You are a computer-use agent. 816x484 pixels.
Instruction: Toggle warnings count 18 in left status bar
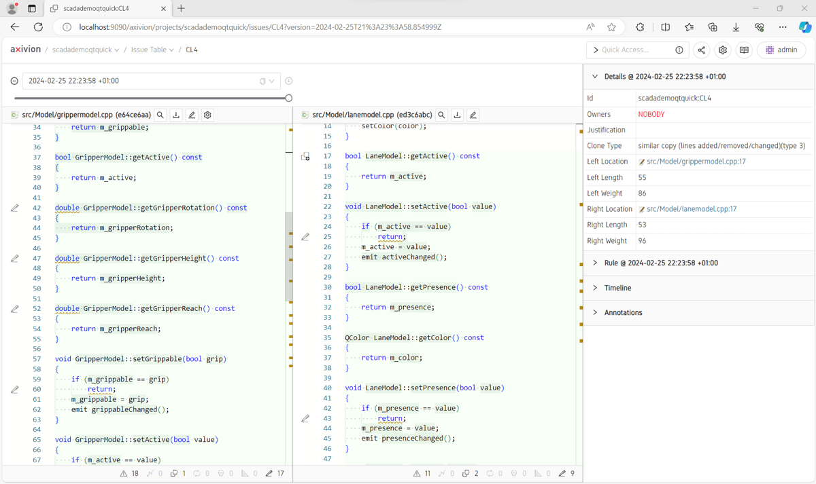[129, 473]
